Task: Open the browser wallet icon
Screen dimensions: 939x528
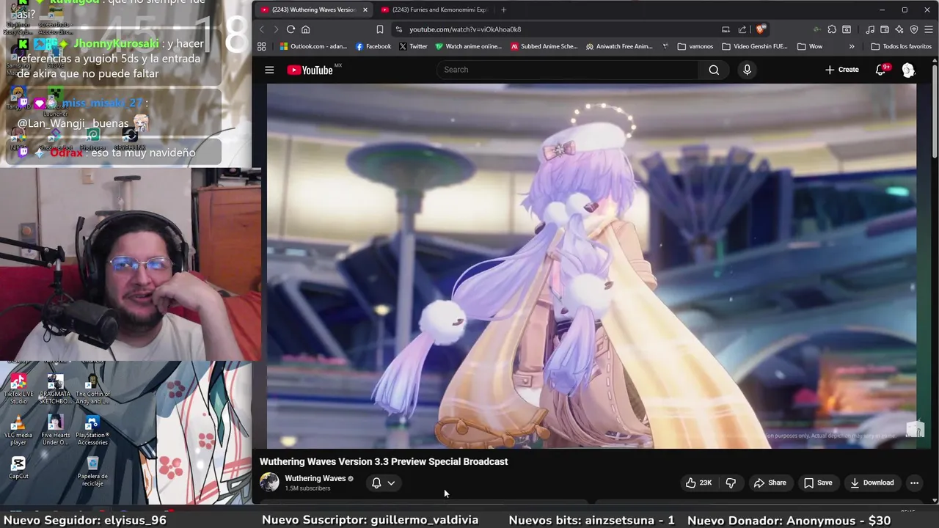Action: pos(885,29)
